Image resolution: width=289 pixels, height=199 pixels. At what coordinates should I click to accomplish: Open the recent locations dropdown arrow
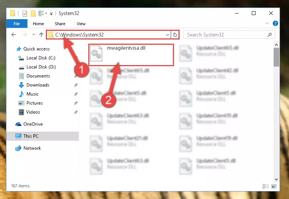pyautogui.click(x=33, y=34)
